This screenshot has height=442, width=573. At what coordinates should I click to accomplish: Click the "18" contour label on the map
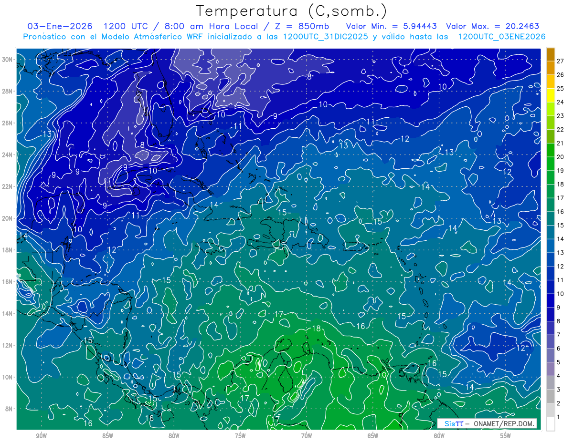(x=316, y=329)
